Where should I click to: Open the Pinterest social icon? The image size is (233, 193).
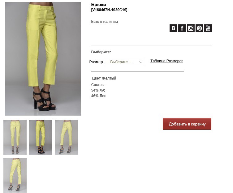[199, 28]
